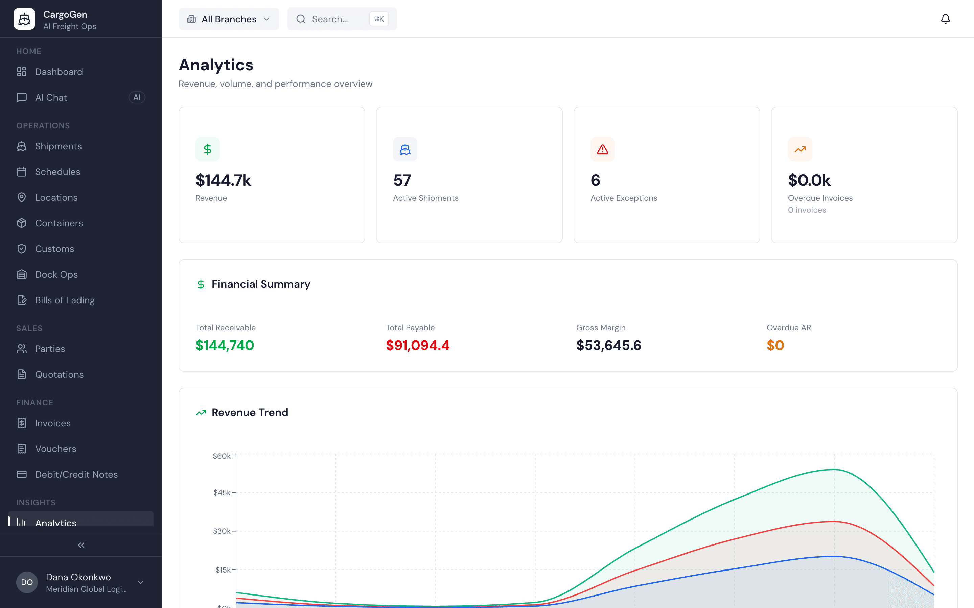This screenshot has width=974, height=608.
Task: Click the Customs shield icon
Action: (22, 249)
